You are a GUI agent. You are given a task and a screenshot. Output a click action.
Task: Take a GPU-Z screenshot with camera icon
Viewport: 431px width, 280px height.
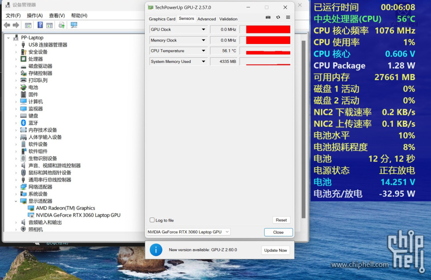268,17
